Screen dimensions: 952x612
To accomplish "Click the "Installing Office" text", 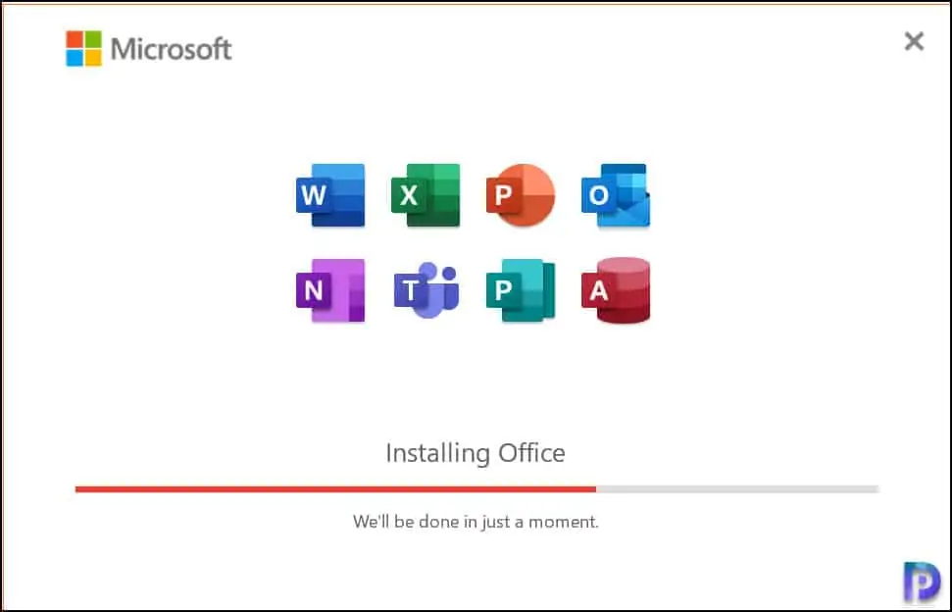I will coord(476,453).
